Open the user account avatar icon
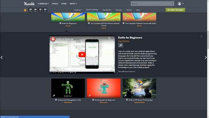The height and width of the screenshot is (118, 209). (179, 4)
